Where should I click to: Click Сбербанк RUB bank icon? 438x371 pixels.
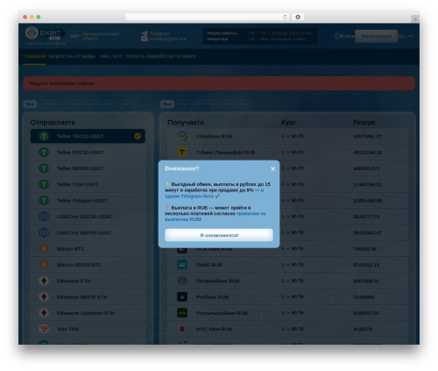pos(182,136)
